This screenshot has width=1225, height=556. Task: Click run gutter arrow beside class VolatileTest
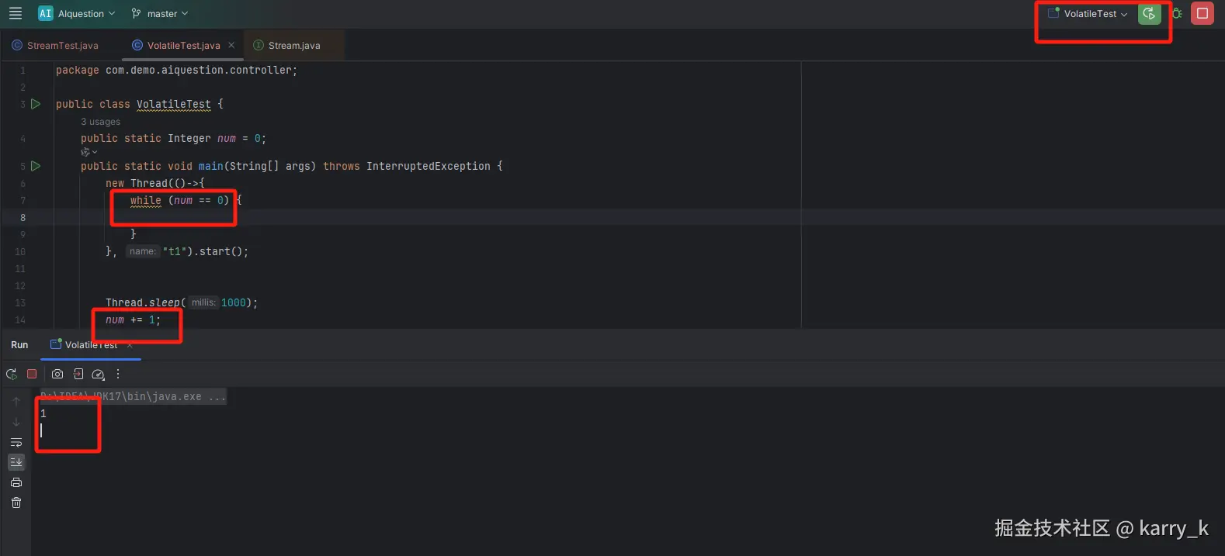[x=36, y=104]
